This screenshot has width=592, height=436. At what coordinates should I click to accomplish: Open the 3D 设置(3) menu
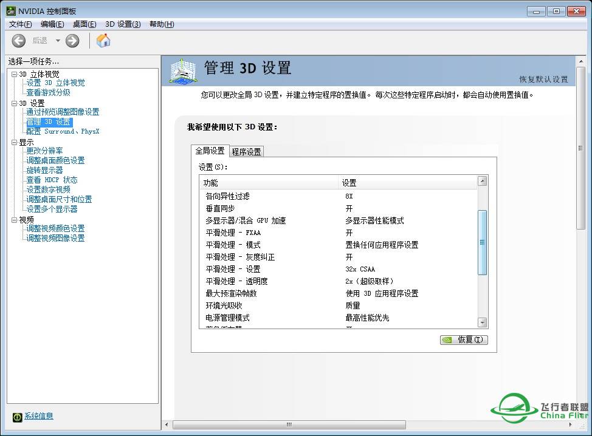coord(123,24)
